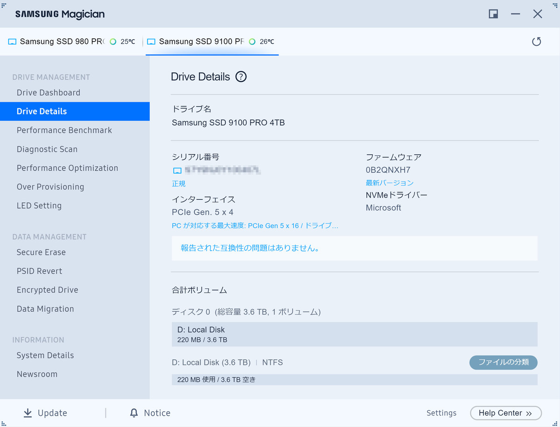Open help for Drive Details question mark
The width and height of the screenshot is (560, 427).
[241, 77]
